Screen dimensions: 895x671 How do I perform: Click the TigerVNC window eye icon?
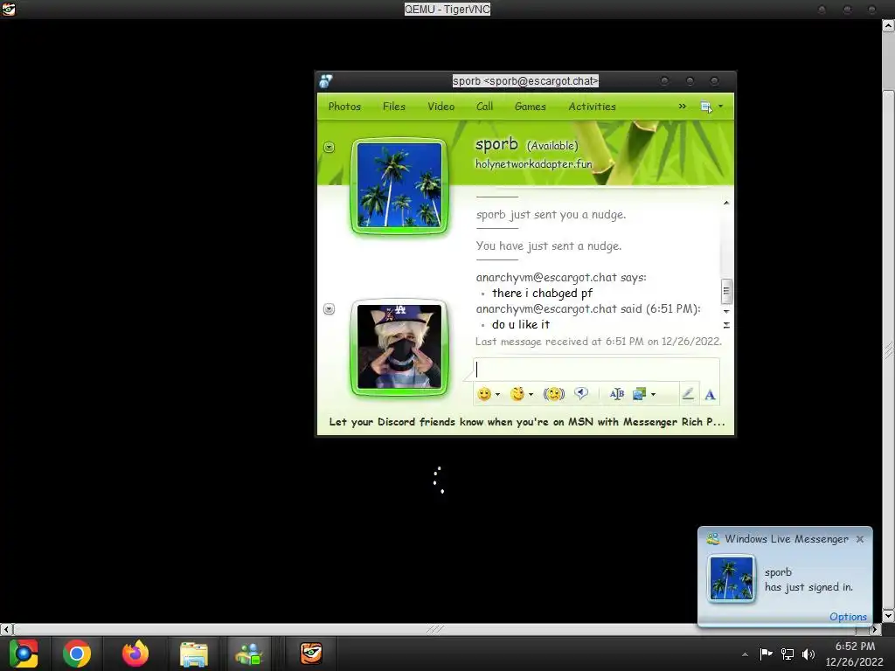(8, 9)
